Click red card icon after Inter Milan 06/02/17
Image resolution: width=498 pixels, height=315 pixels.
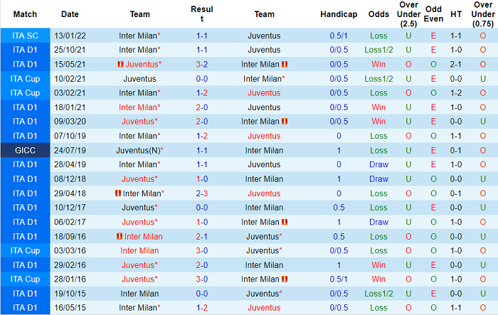coord(285,222)
